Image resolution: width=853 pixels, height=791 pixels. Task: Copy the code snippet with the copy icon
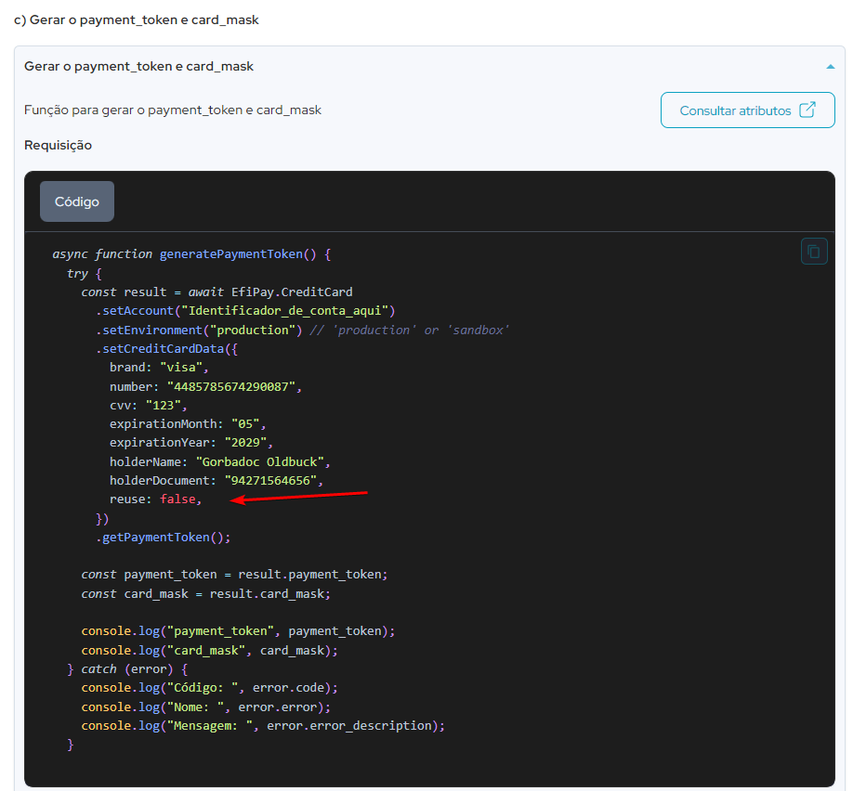point(814,252)
